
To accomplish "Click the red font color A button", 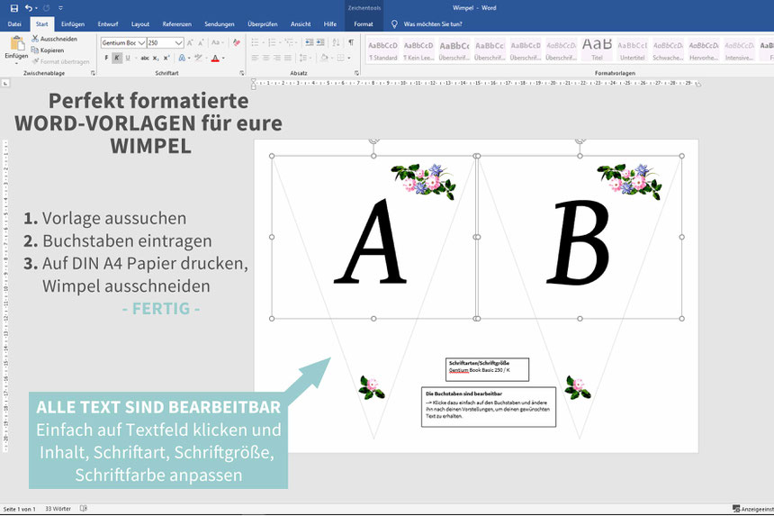I will [x=215, y=59].
